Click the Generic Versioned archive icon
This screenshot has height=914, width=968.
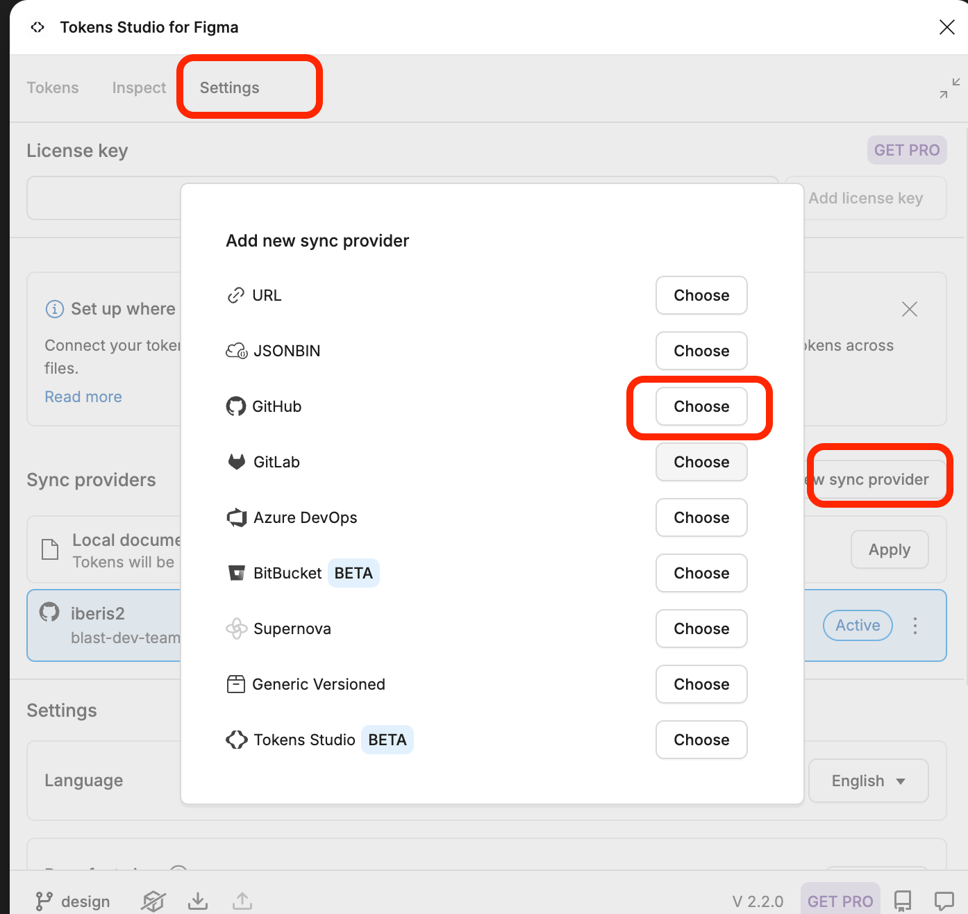236,684
